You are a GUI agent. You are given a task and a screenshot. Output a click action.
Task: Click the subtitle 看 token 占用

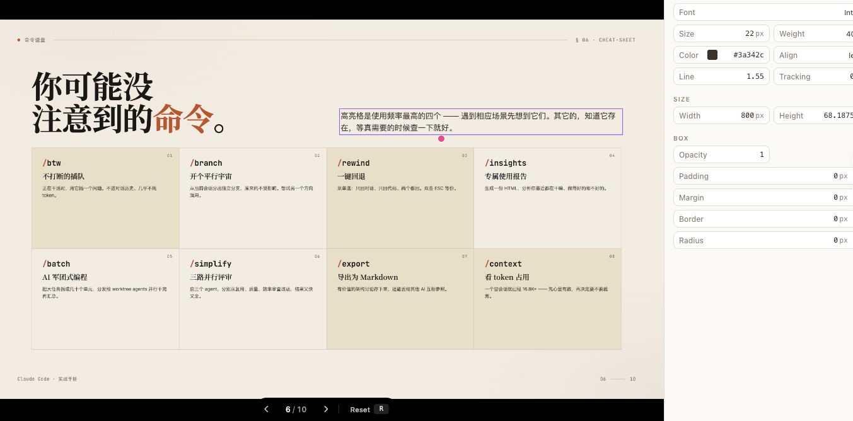click(507, 277)
